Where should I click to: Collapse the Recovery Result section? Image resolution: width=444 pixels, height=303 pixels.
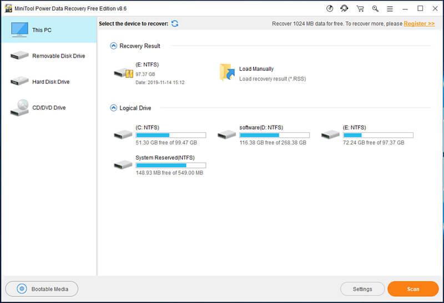[x=113, y=46]
